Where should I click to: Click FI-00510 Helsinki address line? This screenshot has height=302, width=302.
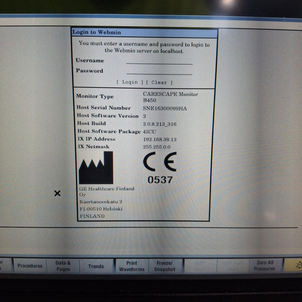[101, 209]
